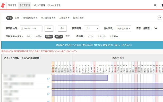
Task: Select 担当者 filter すべて
Action: 91,37
